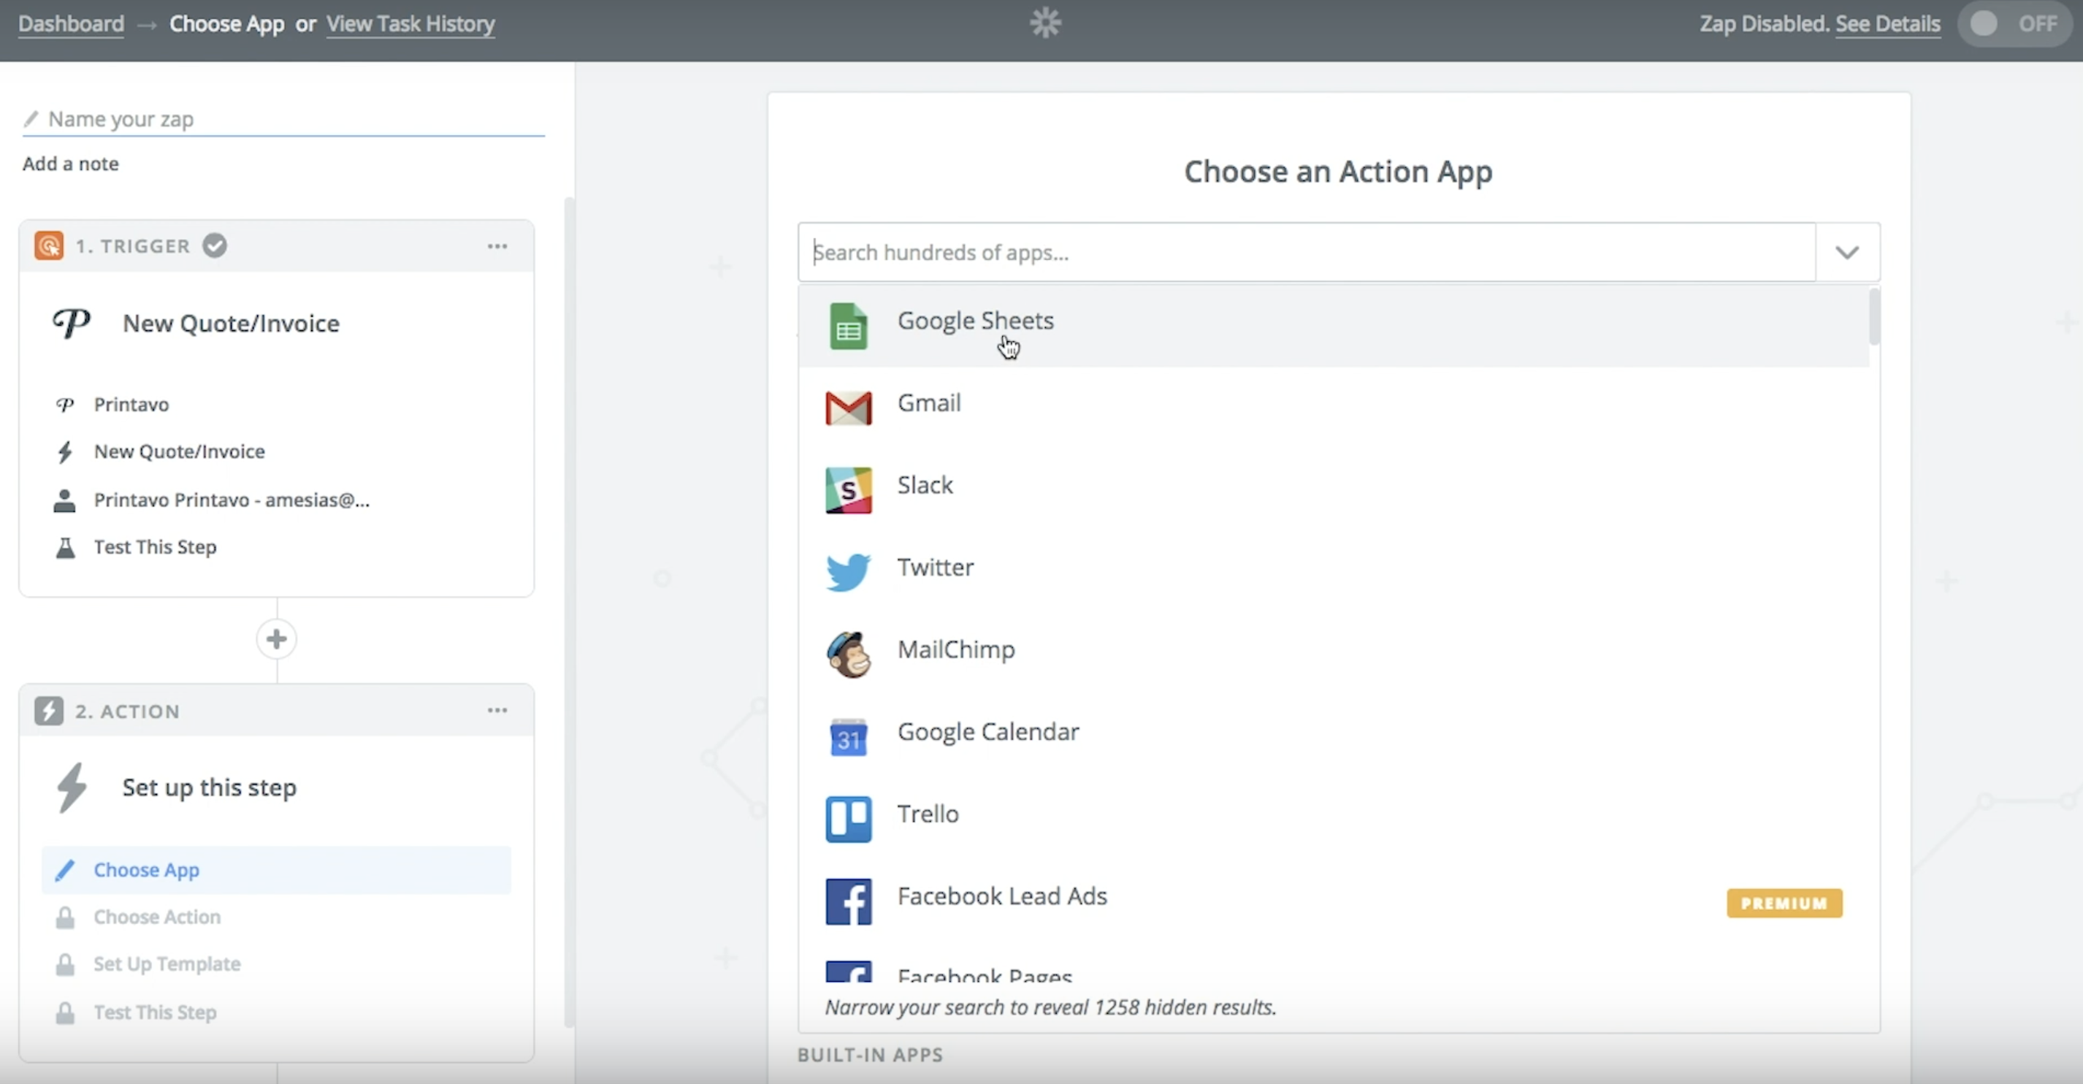Select MailChimp from the app list
This screenshot has width=2083, height=1084.
click(1334, 654)
